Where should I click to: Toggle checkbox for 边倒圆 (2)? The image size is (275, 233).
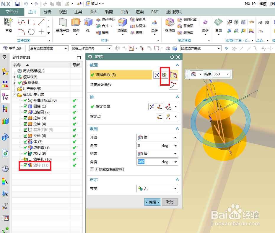(25, 112)
